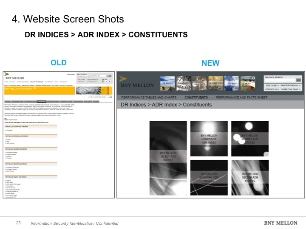Click the Specialty DR Products menu item

point(37,82)
